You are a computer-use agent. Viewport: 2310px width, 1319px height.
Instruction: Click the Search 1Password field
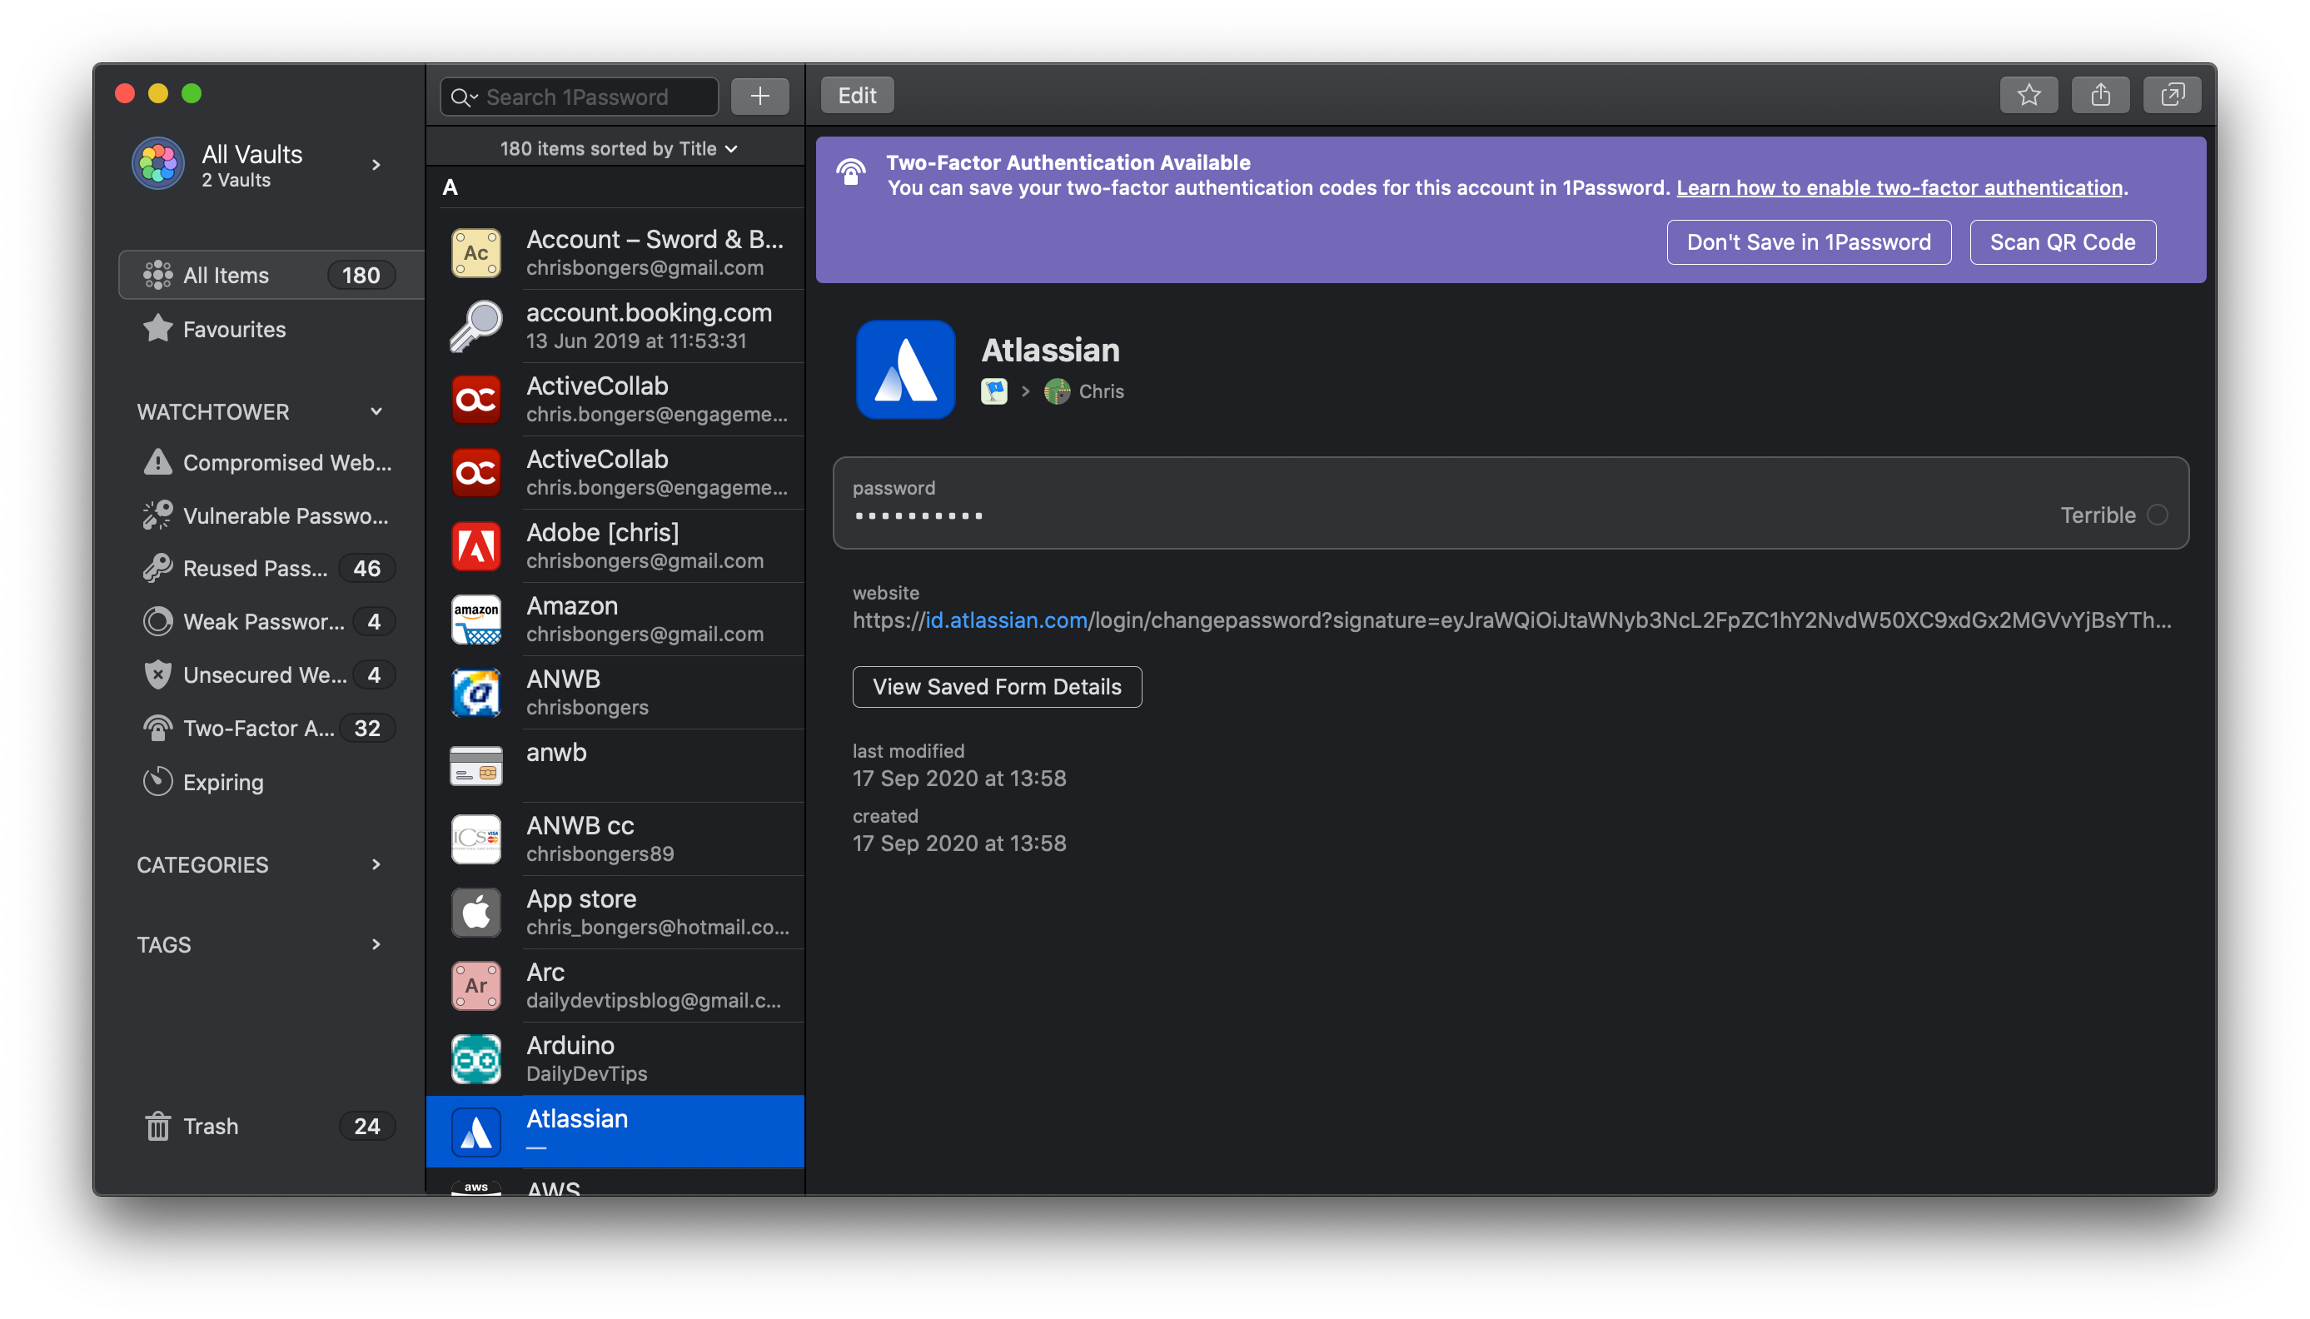tap(580, 97)
